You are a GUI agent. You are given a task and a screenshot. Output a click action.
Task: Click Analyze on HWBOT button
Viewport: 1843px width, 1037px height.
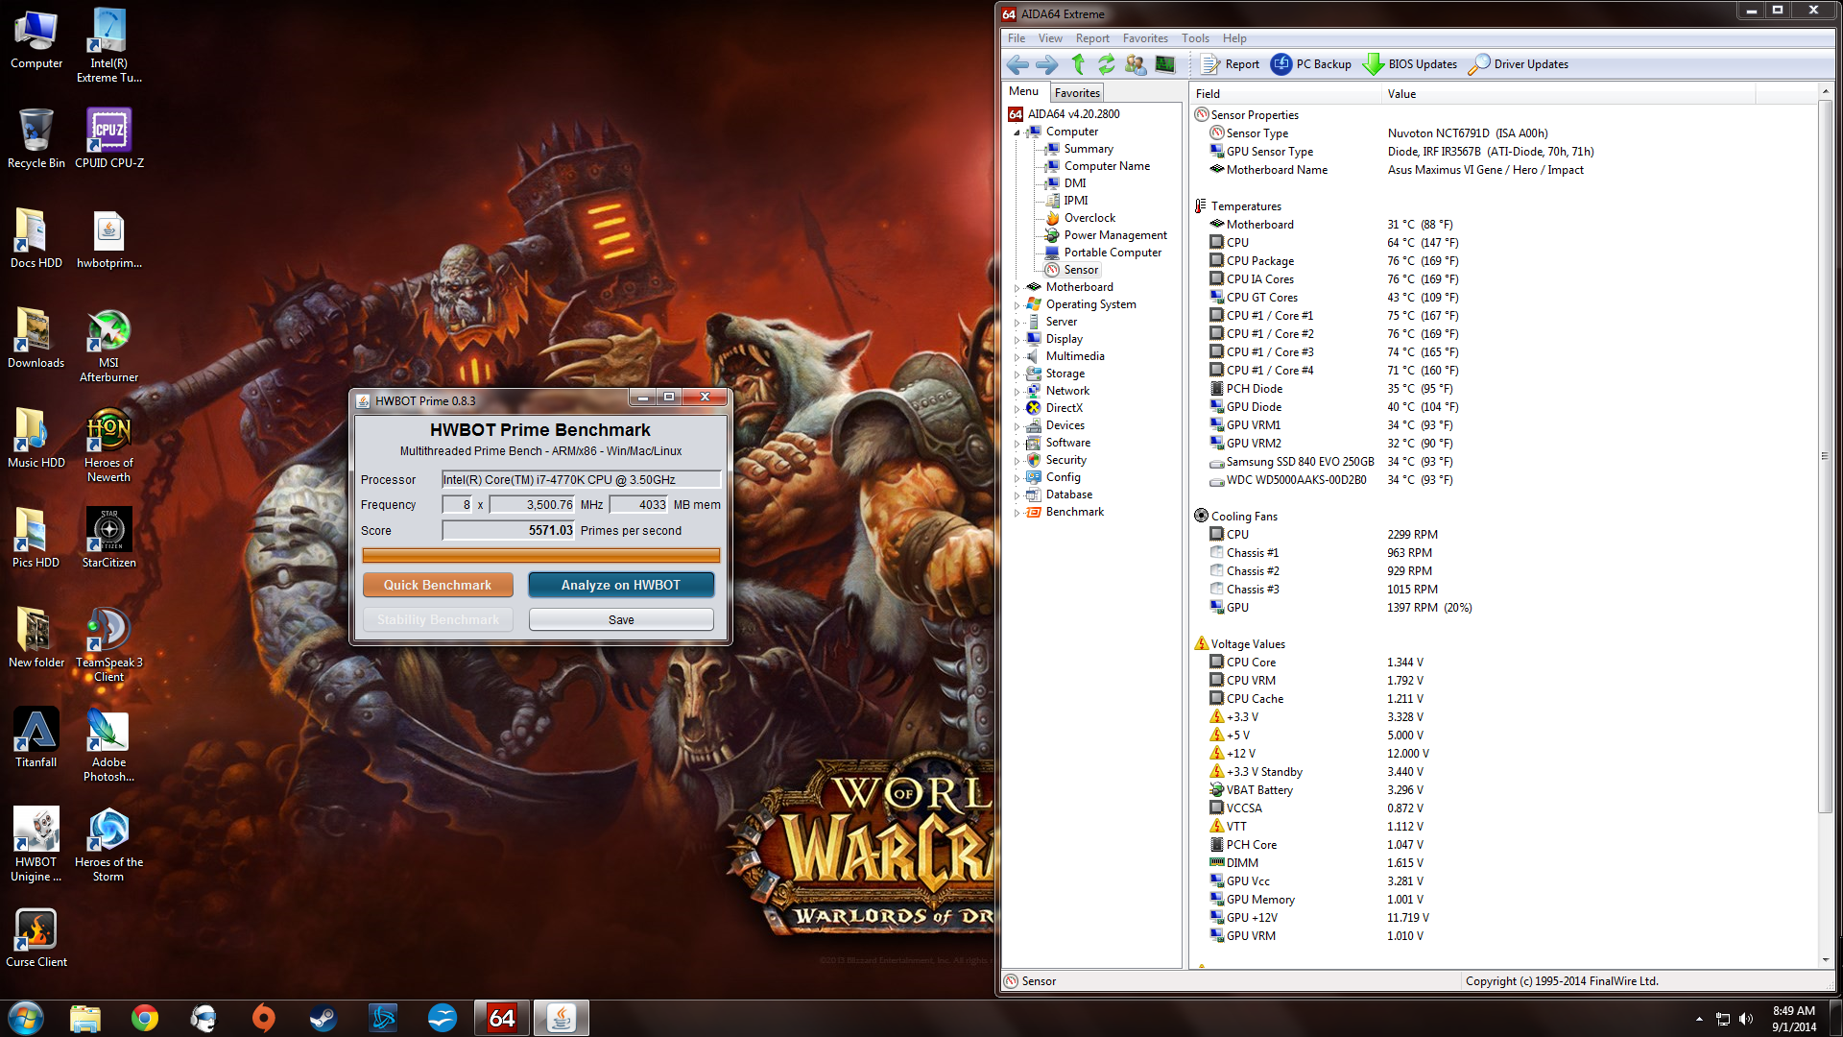(x=621, y=585)
